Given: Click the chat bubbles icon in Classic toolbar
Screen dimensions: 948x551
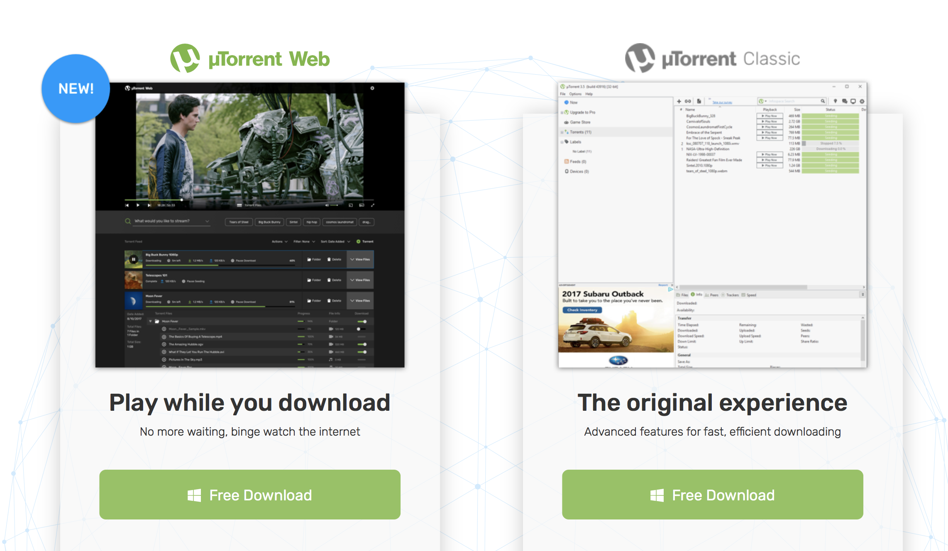Looking at the screenshot, I should tap(845, 101).
